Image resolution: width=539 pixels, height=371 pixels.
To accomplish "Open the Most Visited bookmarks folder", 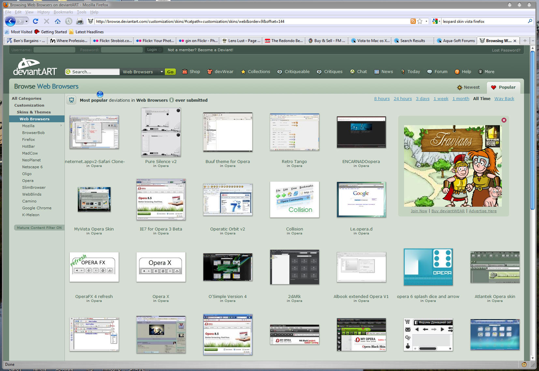I will coord(18,32).
